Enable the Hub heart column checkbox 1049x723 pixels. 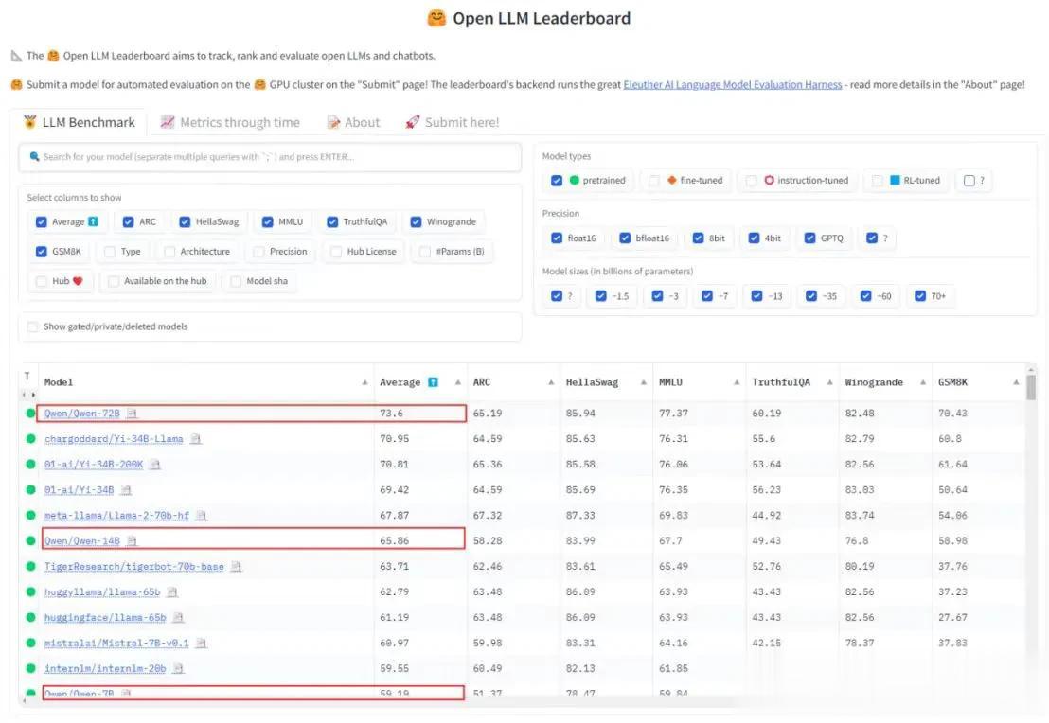point(42,281)
